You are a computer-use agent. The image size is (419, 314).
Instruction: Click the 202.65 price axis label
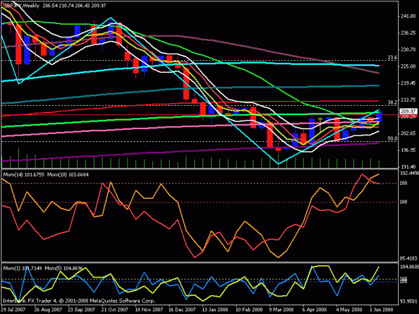(x=408, y=133)
